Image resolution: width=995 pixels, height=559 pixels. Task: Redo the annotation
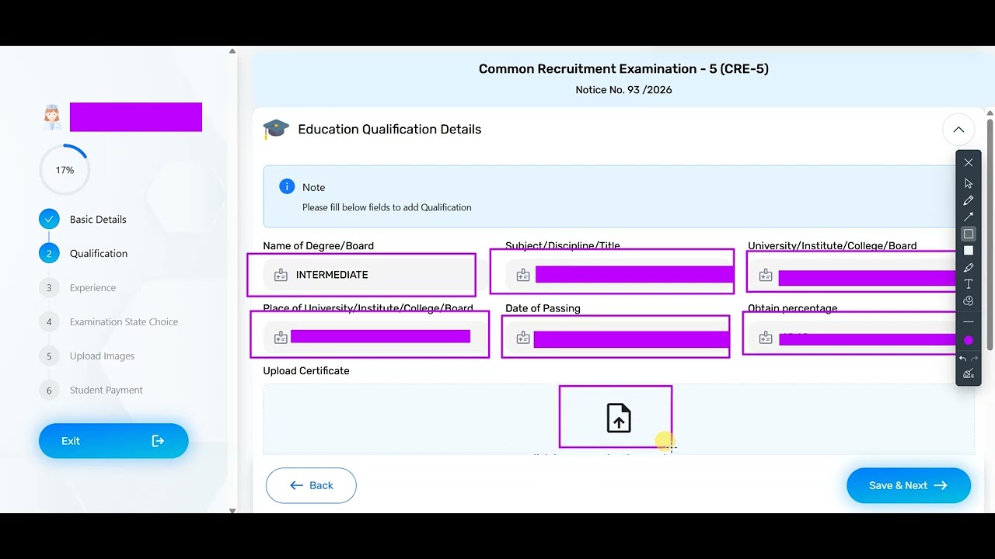(974, 359)
